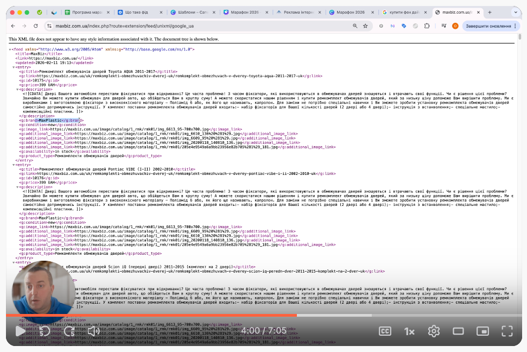Go back in browser history
This screenshot has height=352, width=527.
tap(13, 26)
